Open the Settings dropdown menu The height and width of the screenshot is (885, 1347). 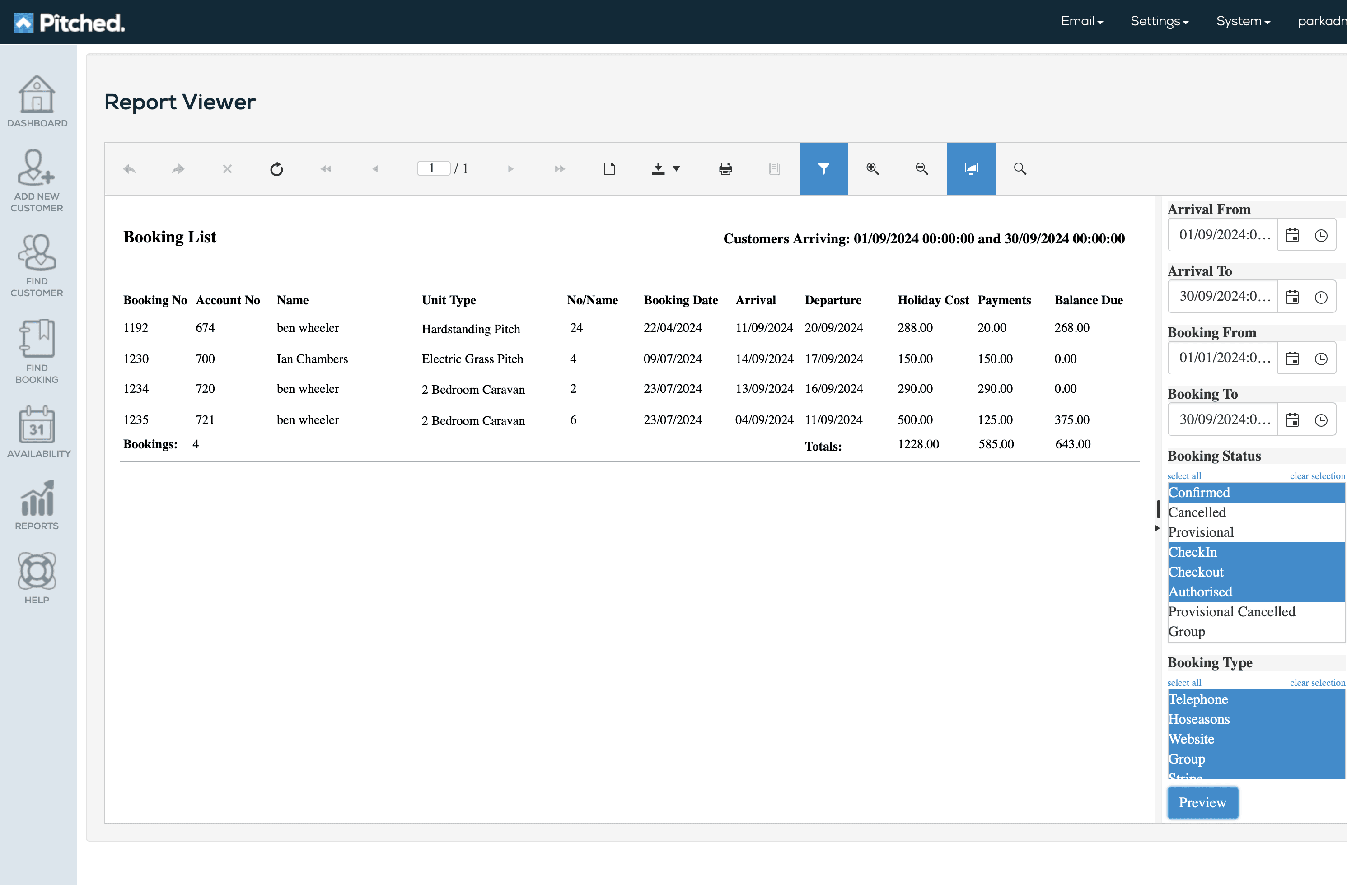pos(1159,22)
